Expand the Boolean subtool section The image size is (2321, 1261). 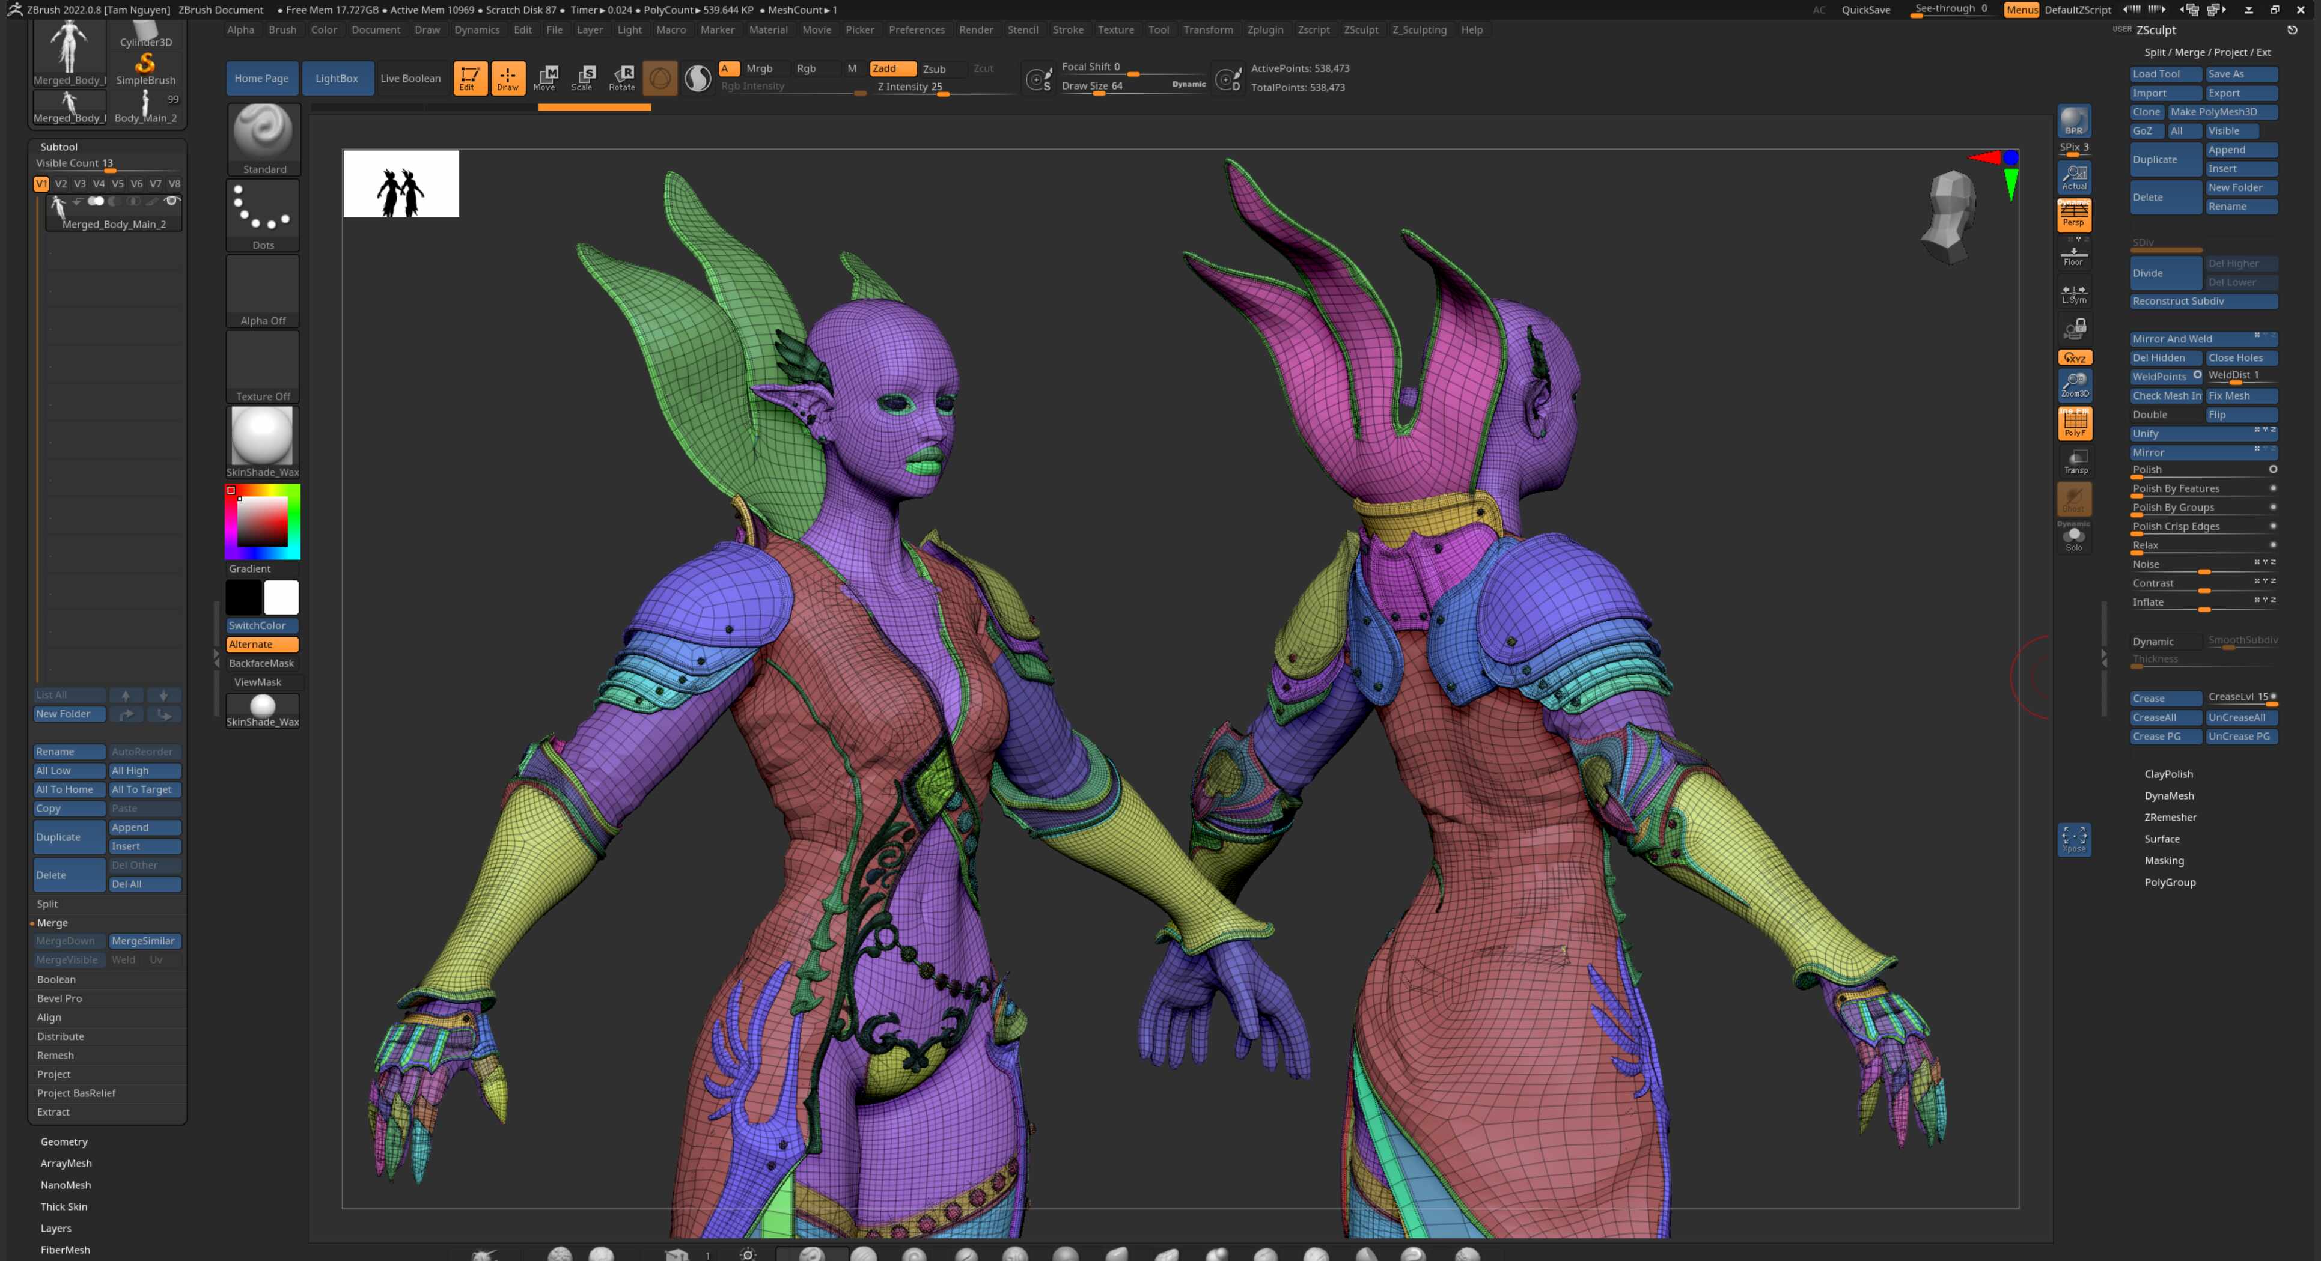[x=56, y=979]
